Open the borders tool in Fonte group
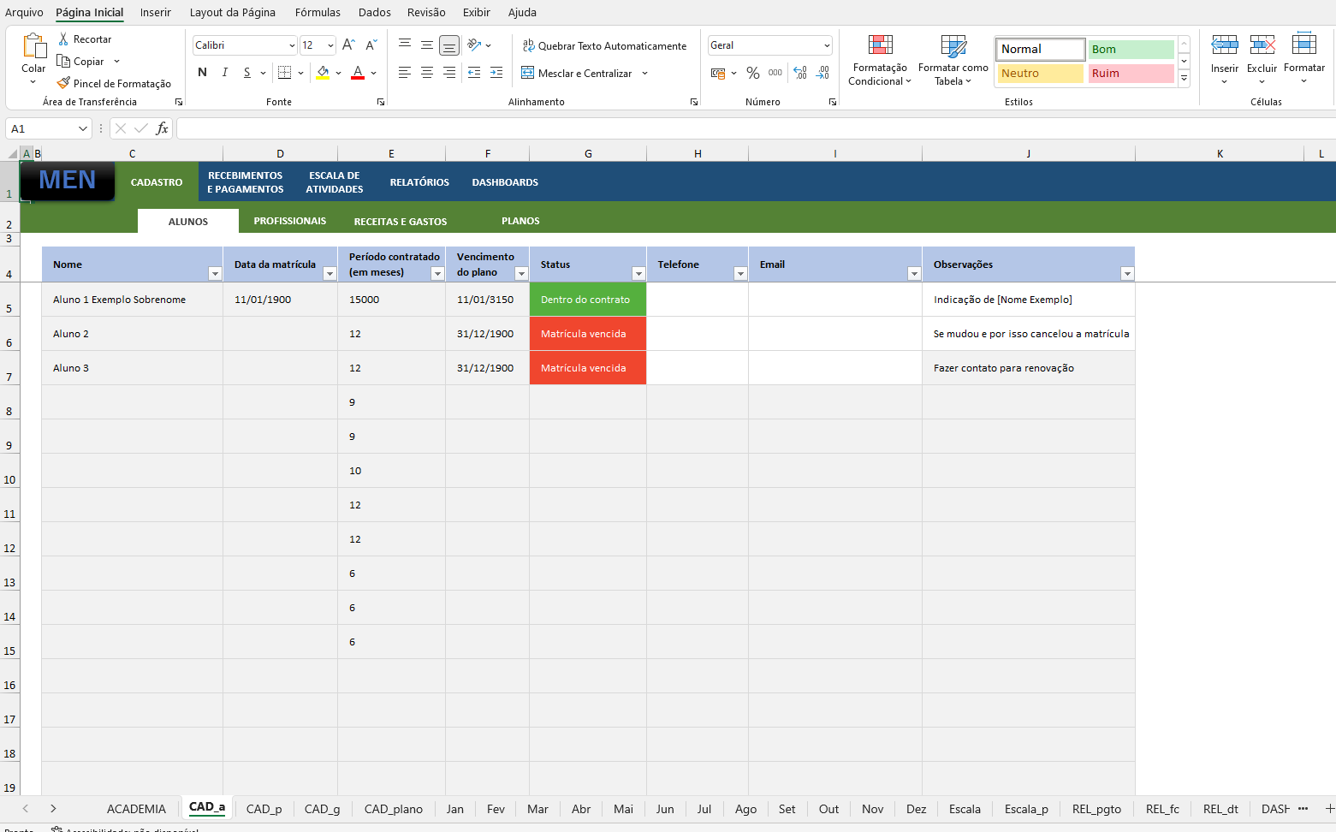The width and height of the screenshot is (1336, 832). click(x=285, y=73)
